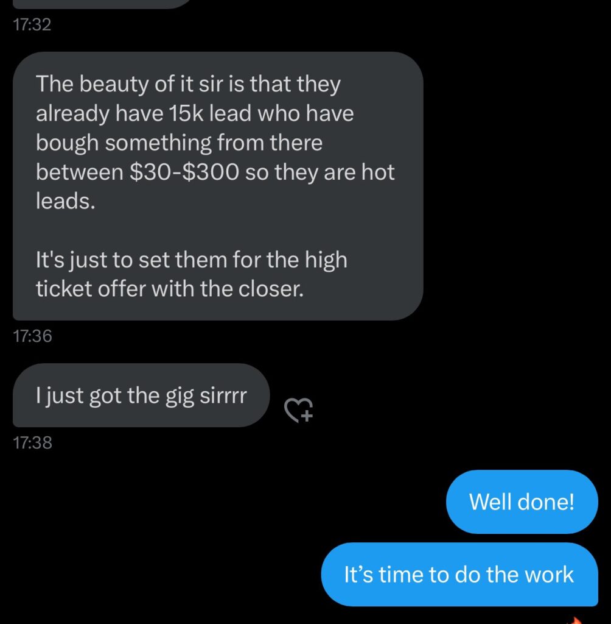
Task: Tap the word 'sirrrr' in the gig message
Action: 223,395
